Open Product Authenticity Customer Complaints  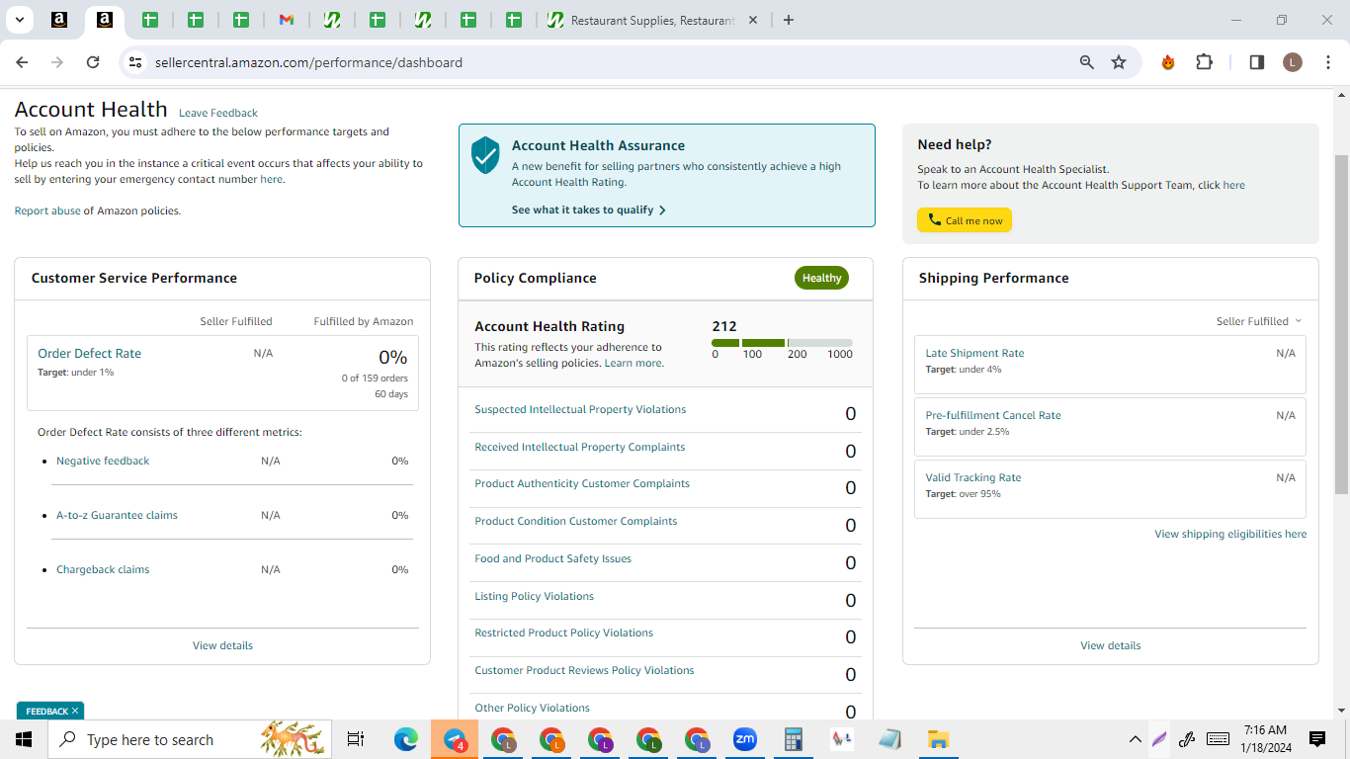582,483
